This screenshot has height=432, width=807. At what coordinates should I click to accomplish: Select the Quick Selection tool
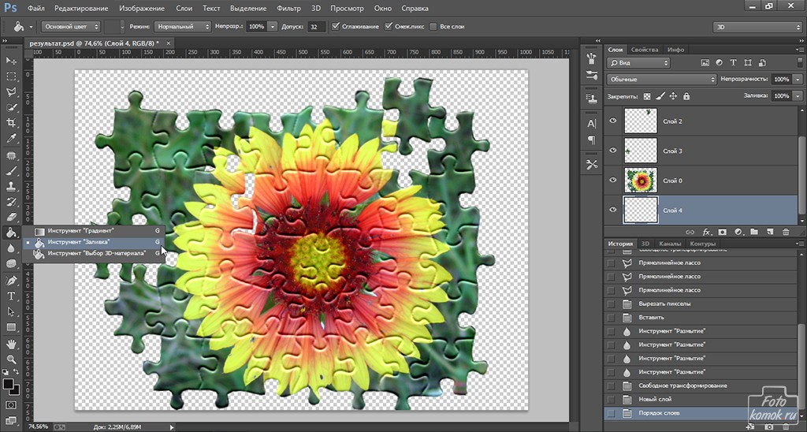coord(11,107)
